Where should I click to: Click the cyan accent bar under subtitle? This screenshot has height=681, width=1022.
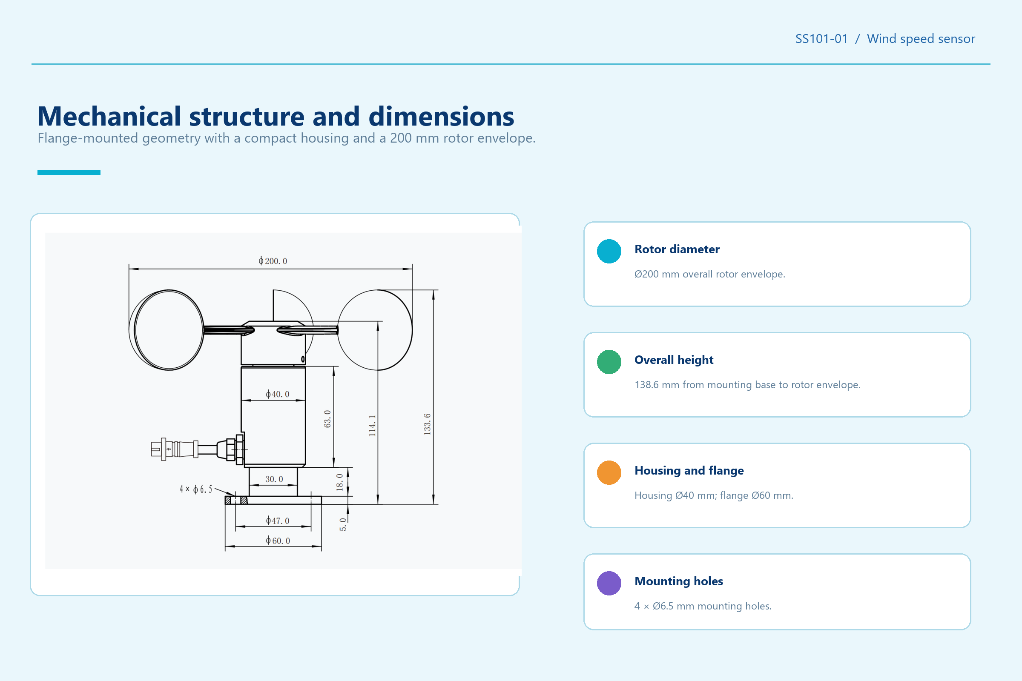[x=69, y=172]
